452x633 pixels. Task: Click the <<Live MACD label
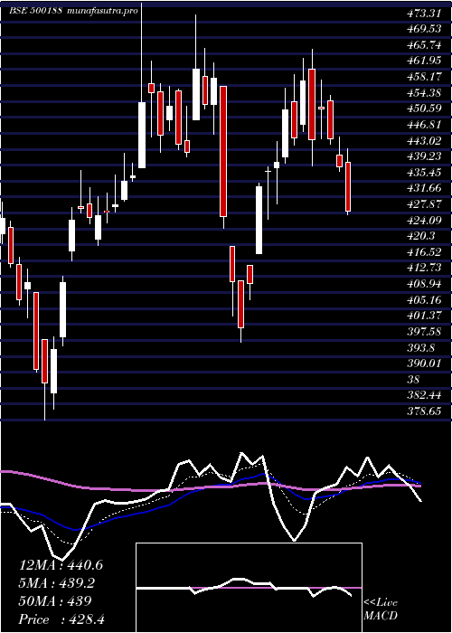click(381, 609)
